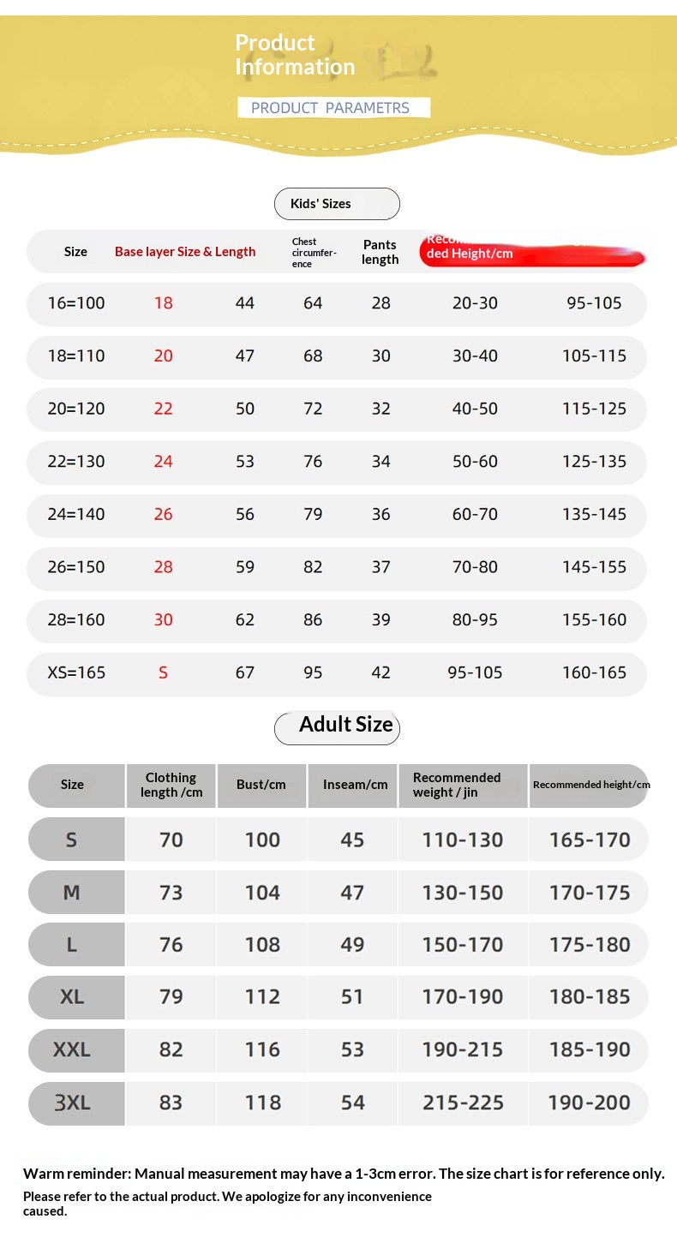The image size is (677, 1249).
Task: Select the 24=140 kids size label
Action: point(76,514)
